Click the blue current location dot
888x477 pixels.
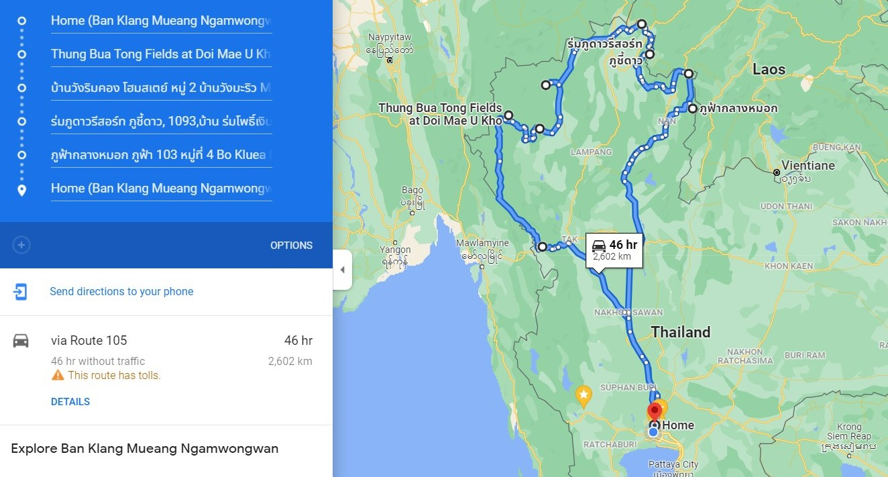click(653, 432)
